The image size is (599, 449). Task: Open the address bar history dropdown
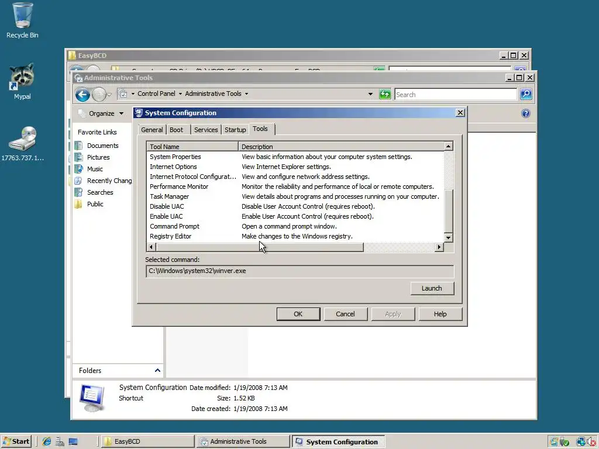370,94
